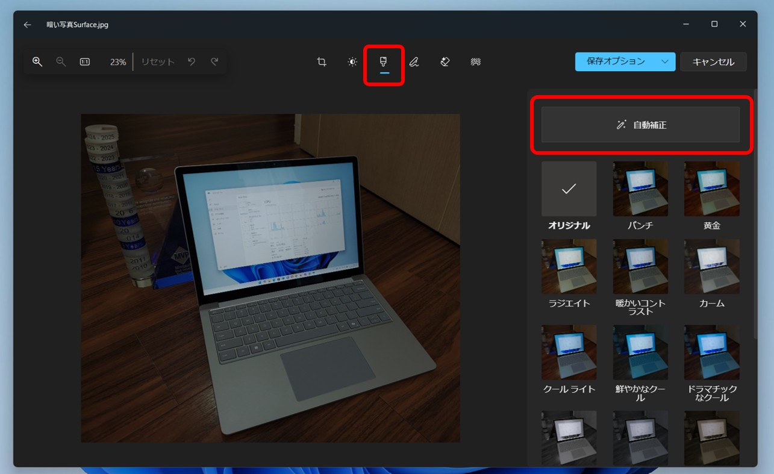
Task: Click the filter panel scrollbar
Action: pos(755,214)
